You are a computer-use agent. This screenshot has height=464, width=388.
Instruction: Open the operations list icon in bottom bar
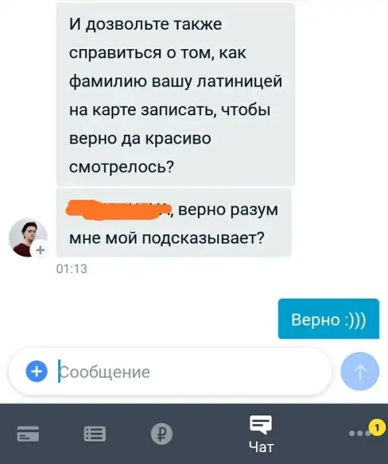[x=94, y=434]
